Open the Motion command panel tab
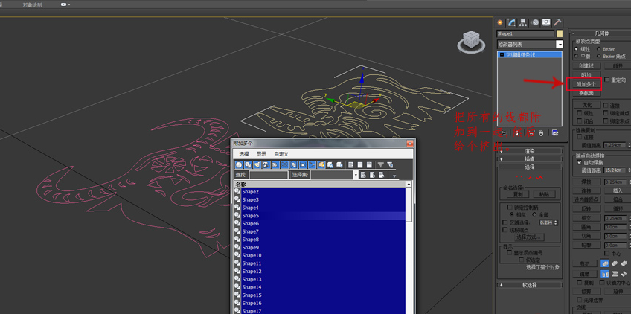The height and width of the screenshot is (314, 631). [x=535, y=22]
